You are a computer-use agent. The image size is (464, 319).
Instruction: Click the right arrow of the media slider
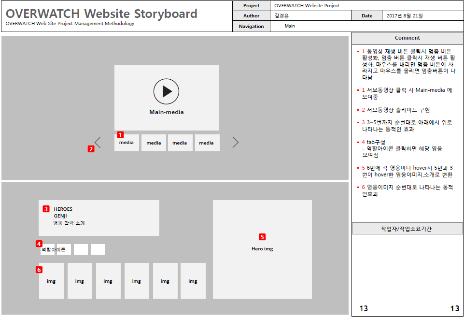coord(235,143)
